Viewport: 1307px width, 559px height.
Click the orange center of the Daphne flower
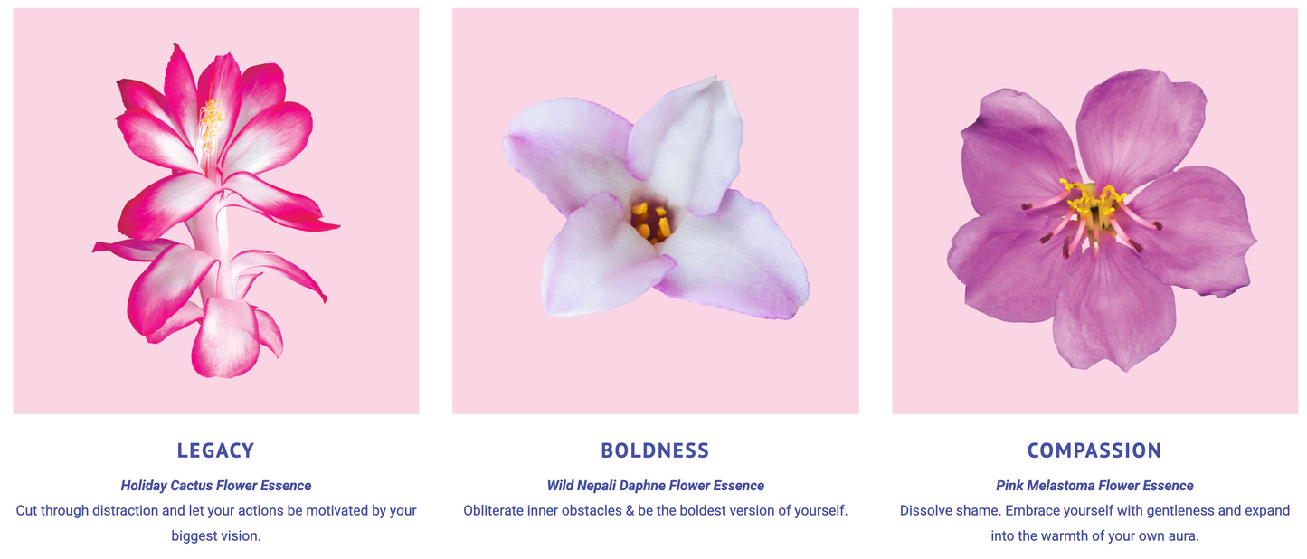651,222
